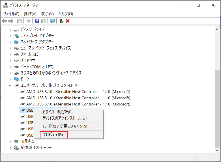Expand the ネットワーク アダプター node
This screenshot has height=162, width=221.
(10, 42)
